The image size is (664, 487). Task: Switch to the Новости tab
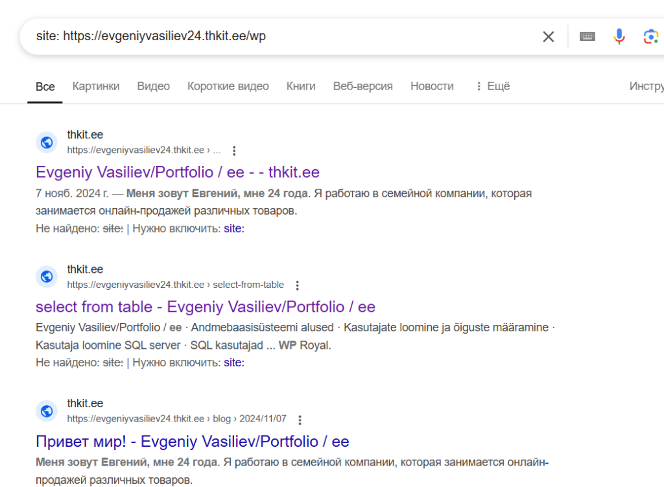[432, 86]
